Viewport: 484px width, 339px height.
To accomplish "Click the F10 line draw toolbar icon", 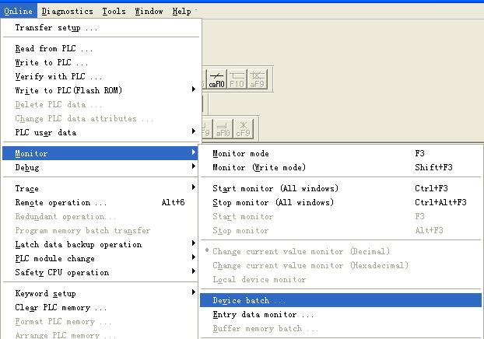I will coord(237,79).
